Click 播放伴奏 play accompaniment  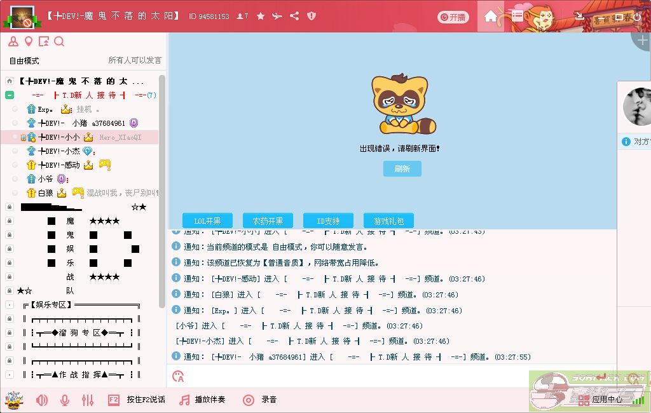pyautogui.click(x=203, y=400)
